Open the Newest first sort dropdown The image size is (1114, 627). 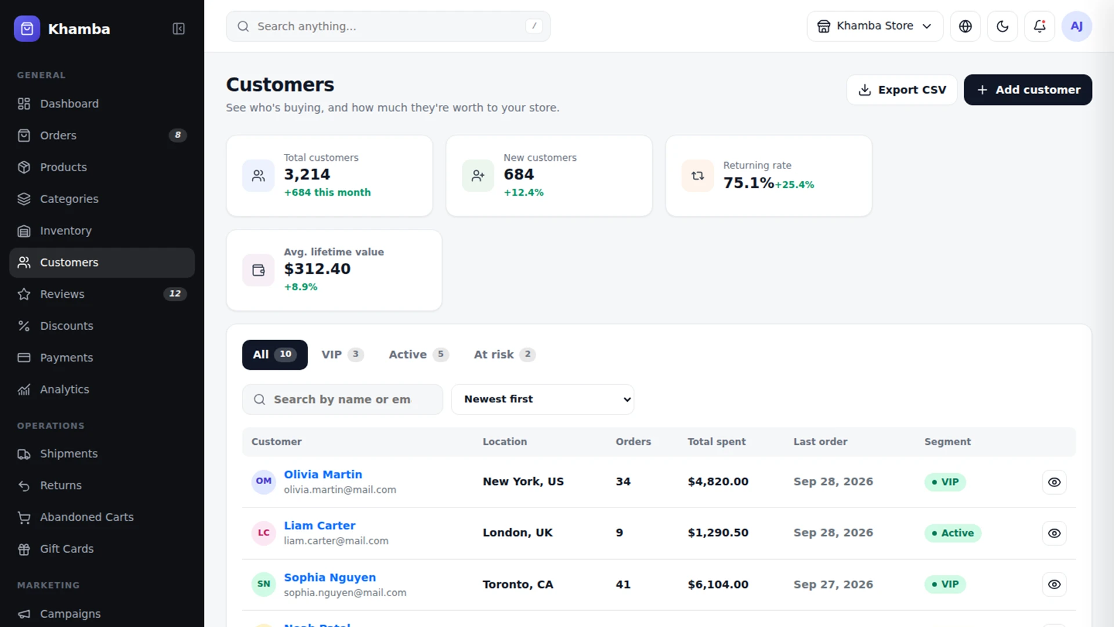tap(542, 399)
